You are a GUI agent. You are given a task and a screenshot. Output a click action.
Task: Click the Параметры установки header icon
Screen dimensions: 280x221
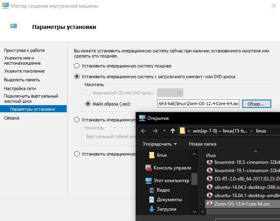click(x=14, y=27)
